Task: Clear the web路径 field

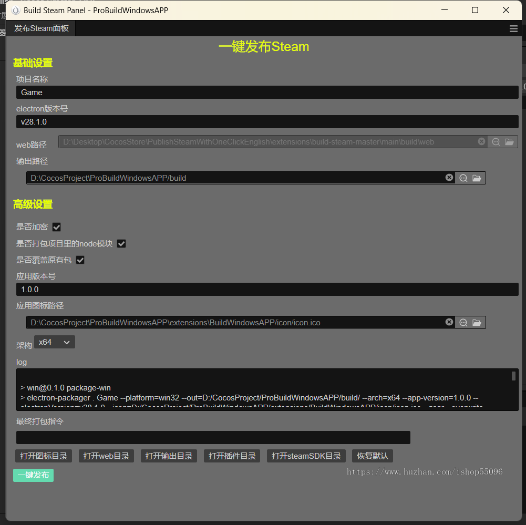Action: point(481,141)
